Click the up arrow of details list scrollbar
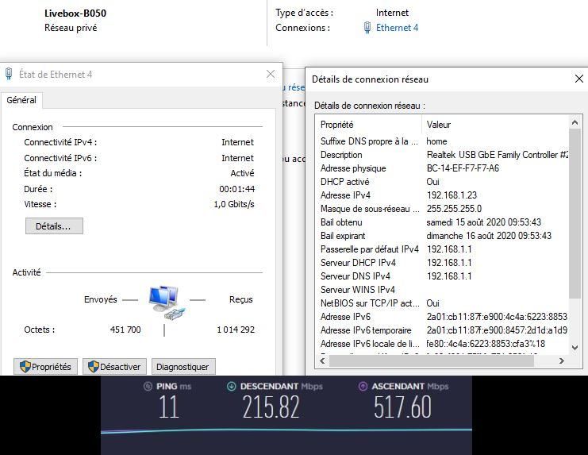The height and width of the screenshot is (455, 588). point(575,124)
